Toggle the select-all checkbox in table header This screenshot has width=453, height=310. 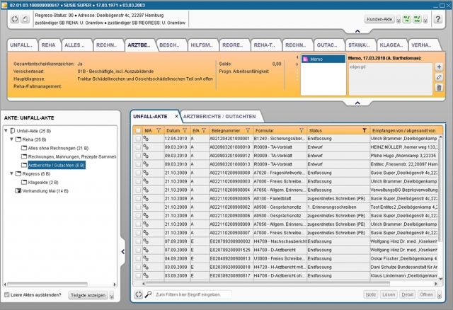tap(138, 131)
